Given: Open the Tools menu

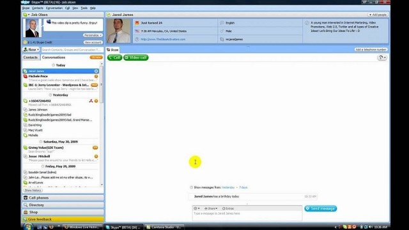Looking at the screenshot, I should (x=84, y=8).
